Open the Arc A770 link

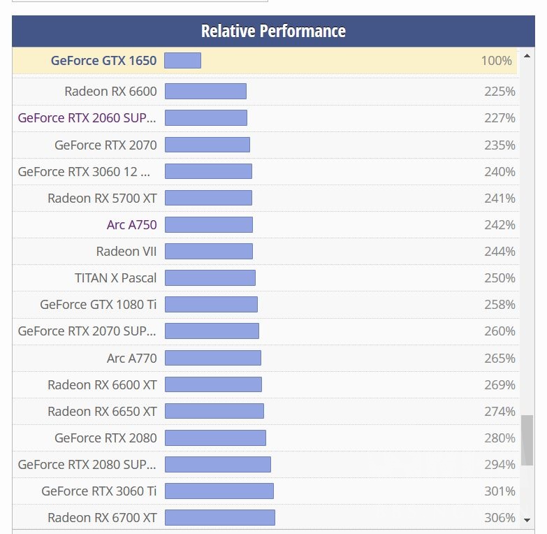point(131,359)
